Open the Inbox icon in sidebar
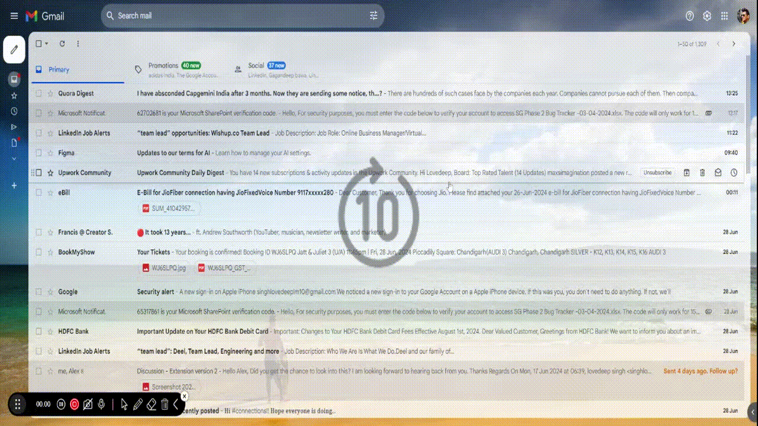 14,79
